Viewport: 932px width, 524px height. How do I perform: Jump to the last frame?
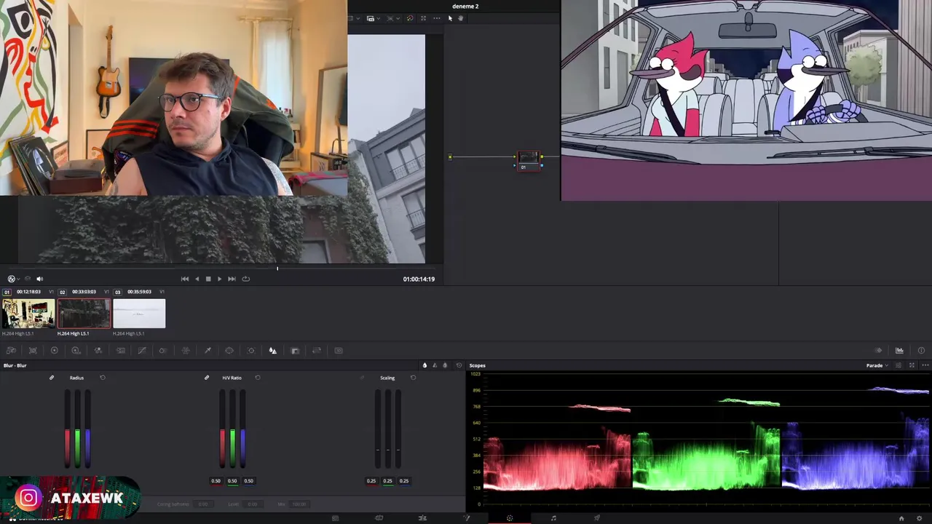[x=232, y=279]
